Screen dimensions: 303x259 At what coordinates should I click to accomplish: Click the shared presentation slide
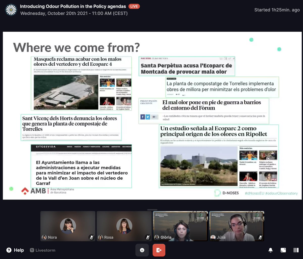[152, 116]
